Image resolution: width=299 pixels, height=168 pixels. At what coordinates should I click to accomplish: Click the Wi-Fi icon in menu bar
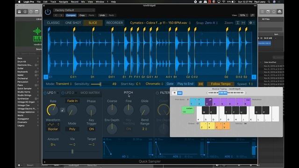click(x=224, y=2)
